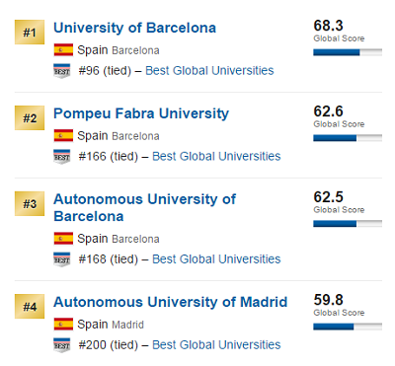Follow Best Global Universities link beside #200

tap(216, 345)
